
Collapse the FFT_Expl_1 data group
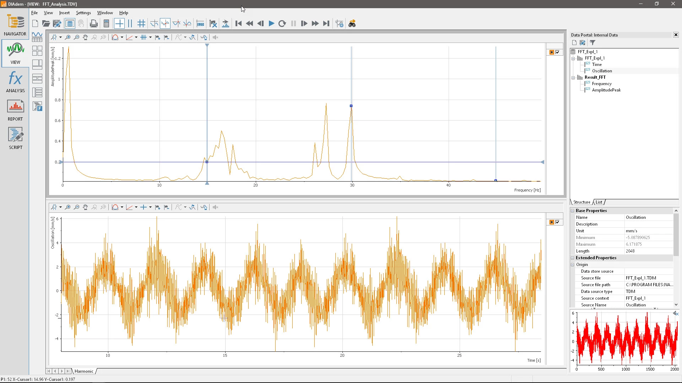[574, 58]
